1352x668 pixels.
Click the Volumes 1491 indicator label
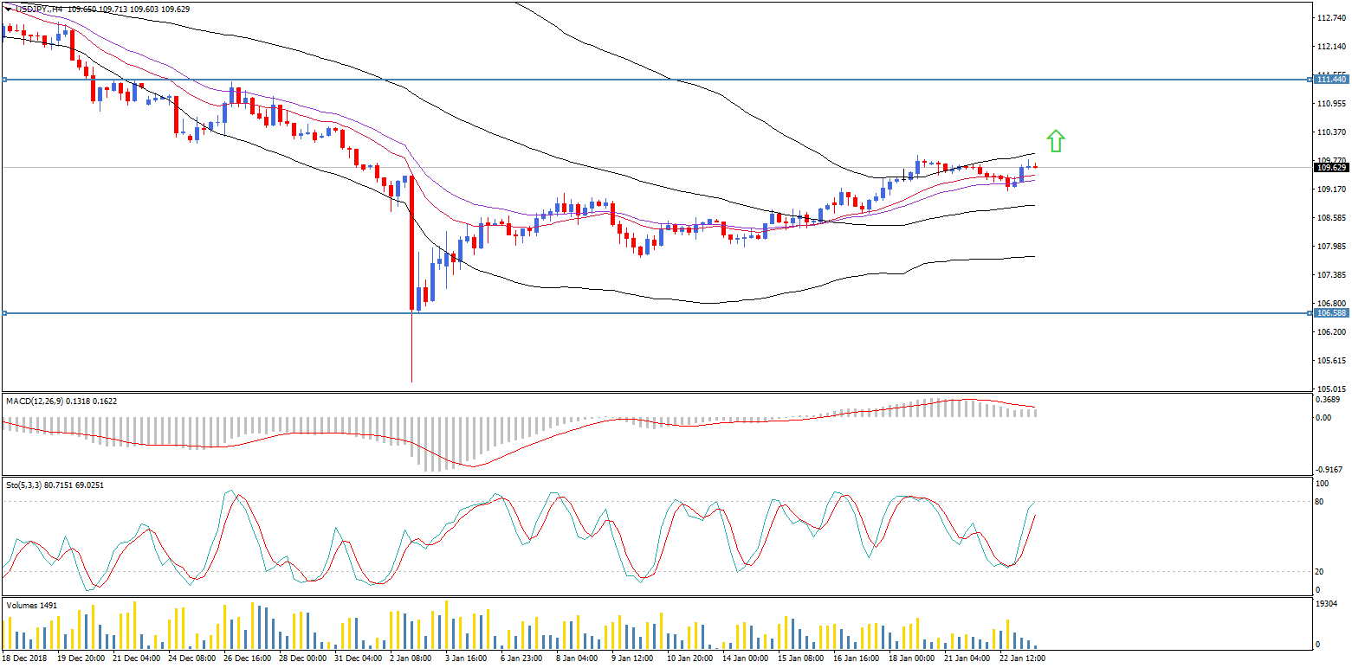click(32, 606)
